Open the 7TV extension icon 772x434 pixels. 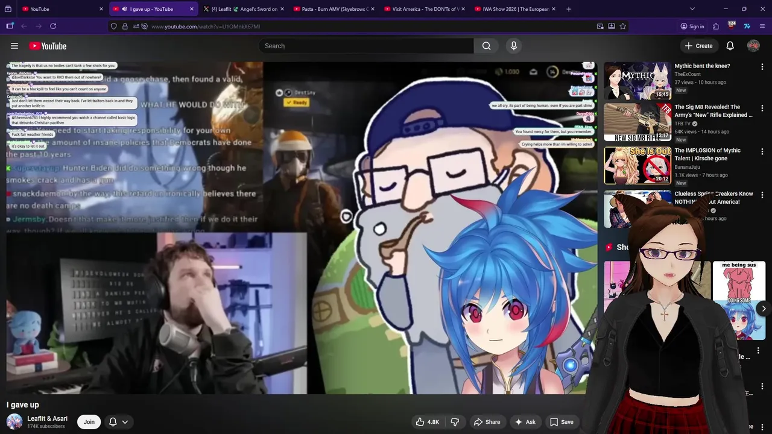pyautogui.click(x=747, y=27)
